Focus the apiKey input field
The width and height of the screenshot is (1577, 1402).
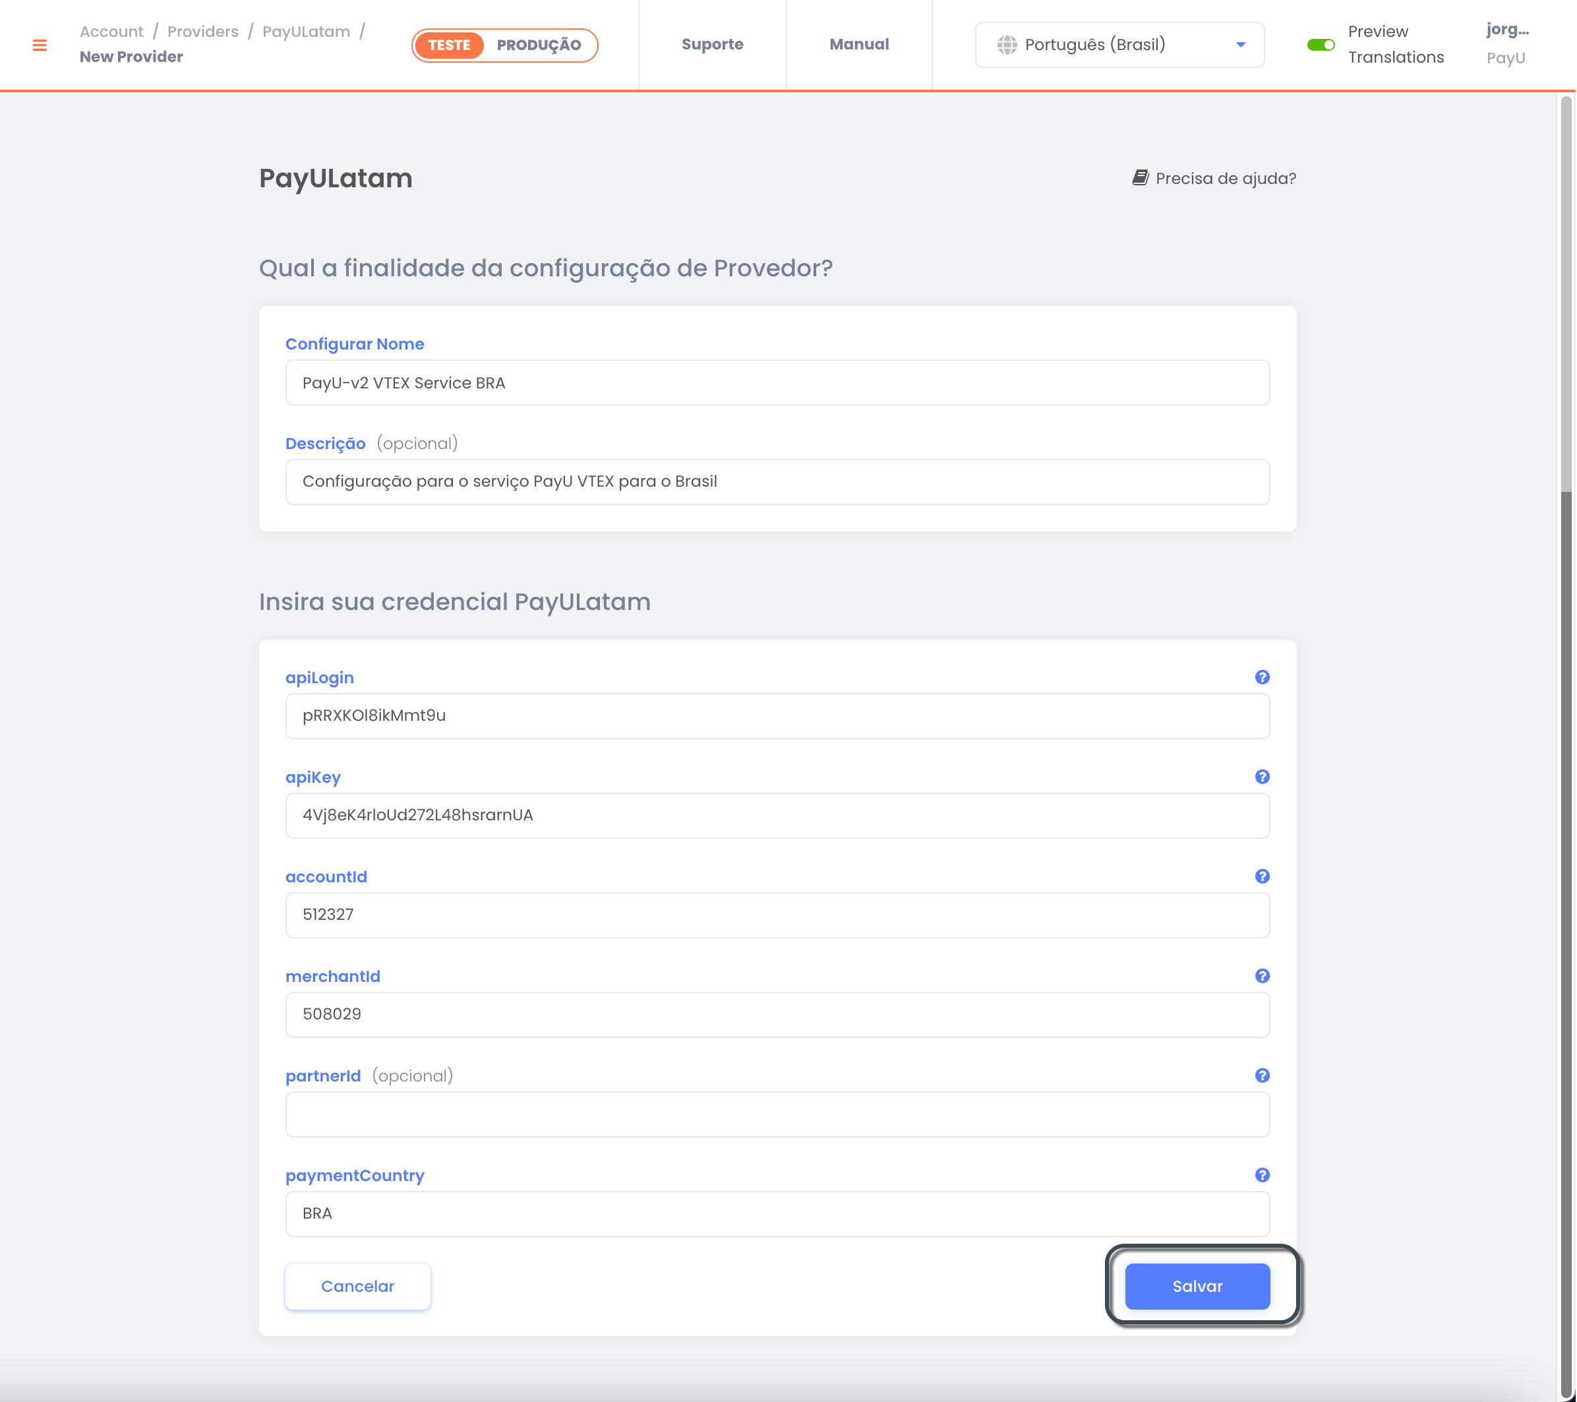pyautogui.click(x=777, y=815)
